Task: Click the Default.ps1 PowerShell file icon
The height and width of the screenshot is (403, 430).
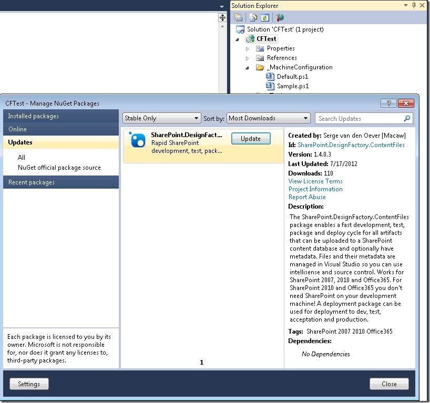Action: pyautogui.click(x=270, y=77)
